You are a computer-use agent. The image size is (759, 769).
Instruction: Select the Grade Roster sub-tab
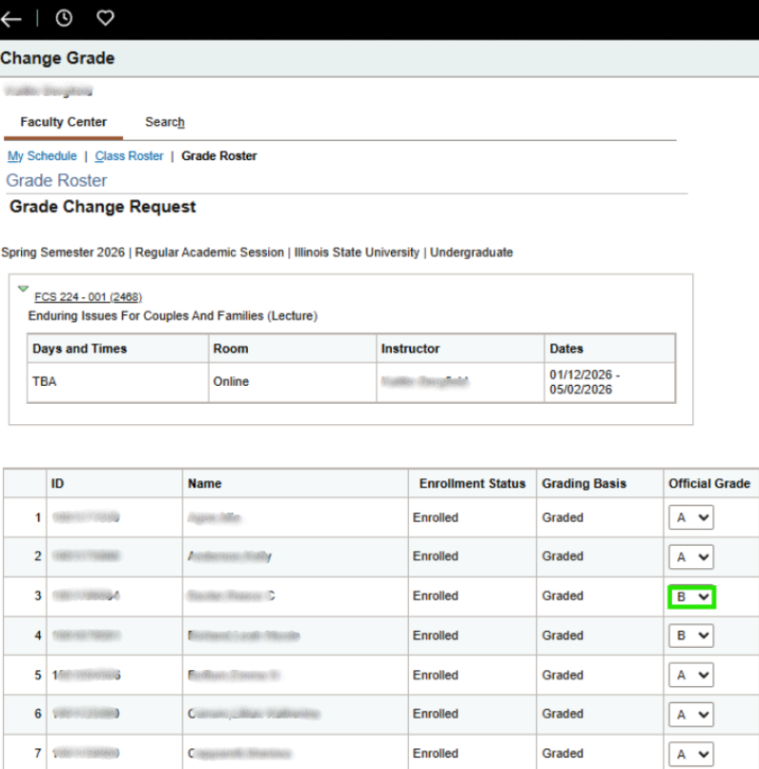coord(219,156)
